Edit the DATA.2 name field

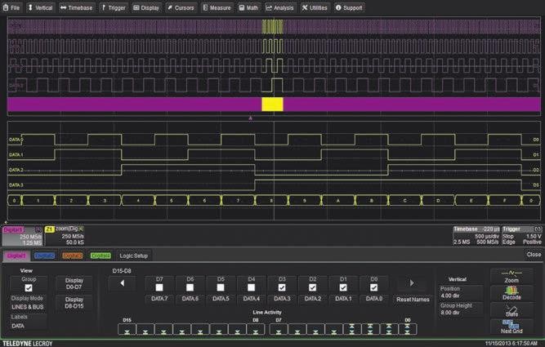(x=312, y=299)
